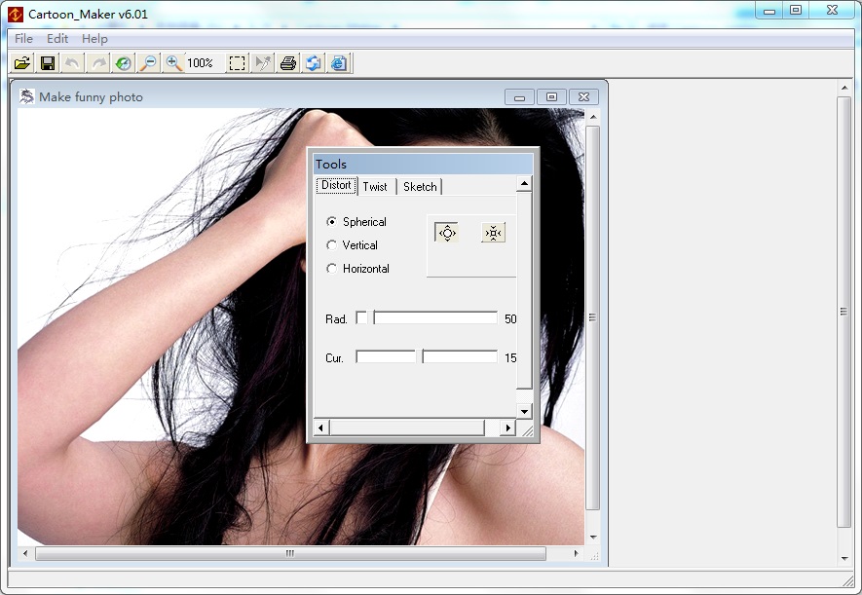Screen dimensions: 862x595
Task: Select the Horizontal radio button
Action: pyautogui.click(x=331, y=269)
